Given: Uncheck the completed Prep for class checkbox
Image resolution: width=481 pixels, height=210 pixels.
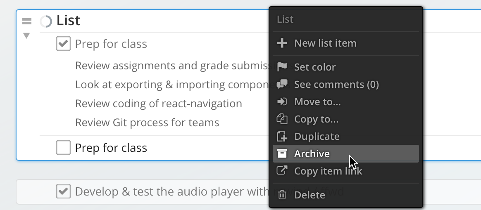Looking at the screenshot, I should (x=63, y=44).
